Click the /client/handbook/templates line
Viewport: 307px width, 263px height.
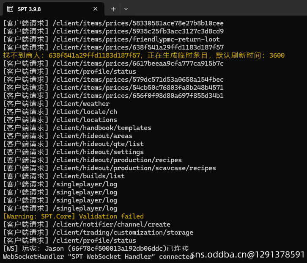click(77, 127)
